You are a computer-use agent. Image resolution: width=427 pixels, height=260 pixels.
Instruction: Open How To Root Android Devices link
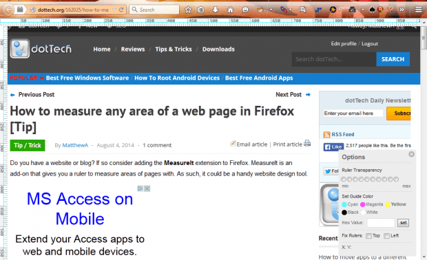177,78
